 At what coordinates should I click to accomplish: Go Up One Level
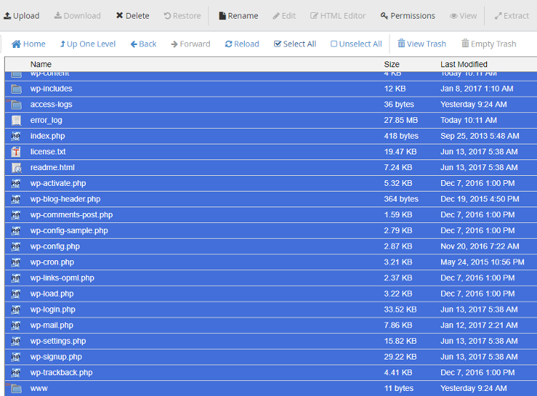pos(87,44)
